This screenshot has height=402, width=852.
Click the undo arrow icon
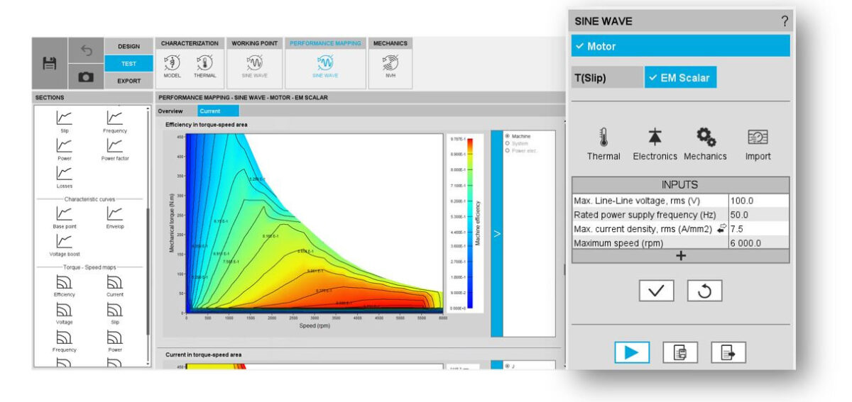(x=87, y=50)
